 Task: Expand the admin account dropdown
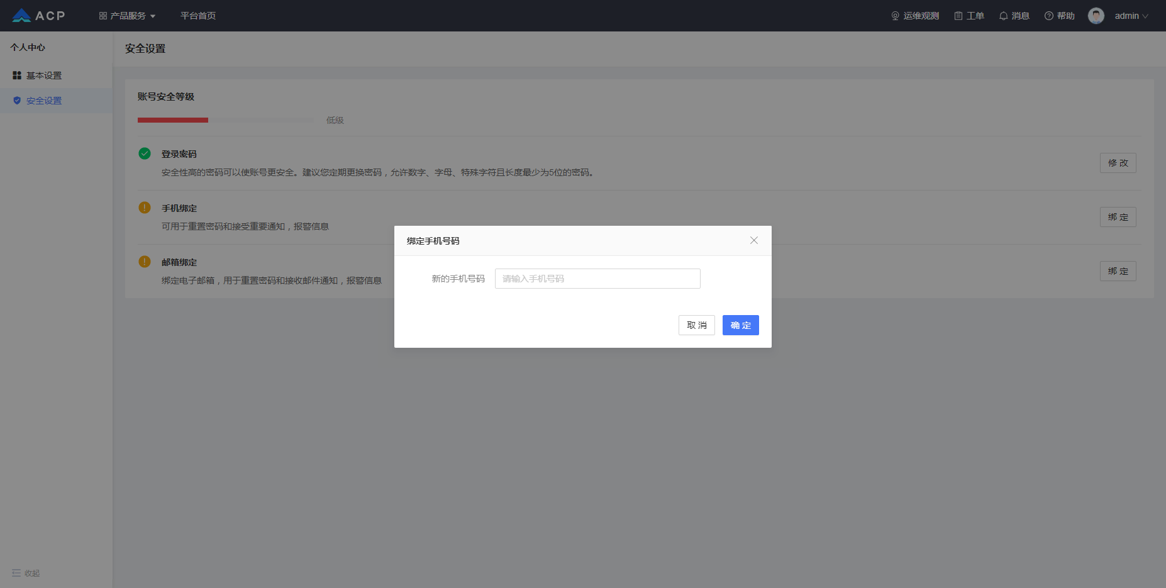pyautogui.click(x=1131, y=16)
